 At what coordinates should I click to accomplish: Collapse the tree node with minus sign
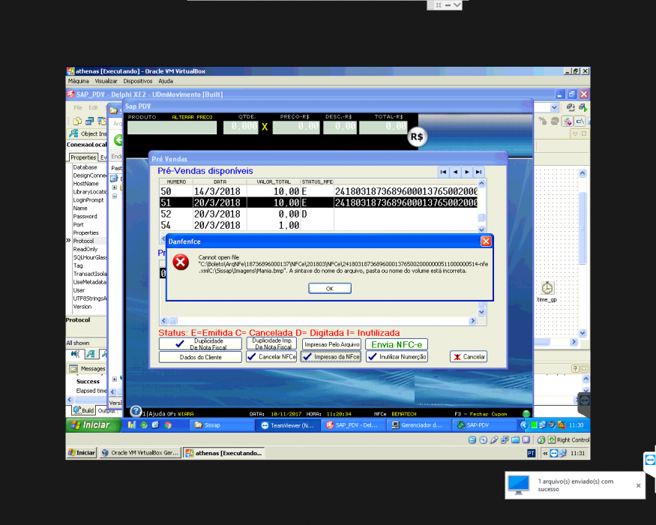[x=115, y=196]
